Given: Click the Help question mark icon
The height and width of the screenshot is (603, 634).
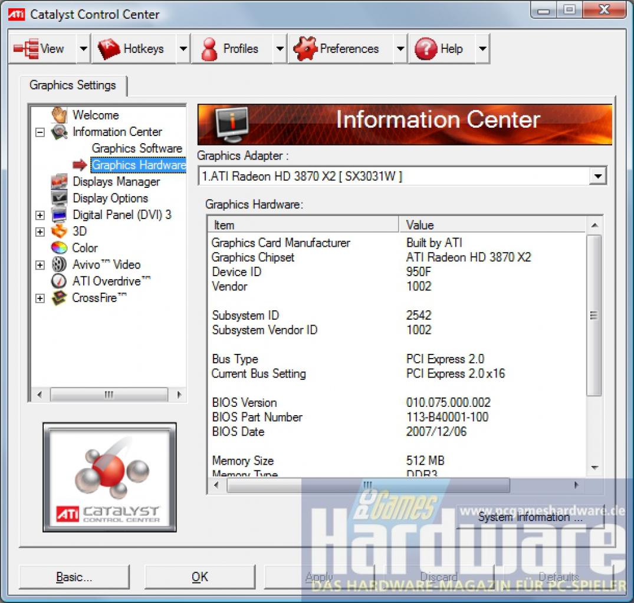Looking at the screenshot, I should tap(426, 49).
